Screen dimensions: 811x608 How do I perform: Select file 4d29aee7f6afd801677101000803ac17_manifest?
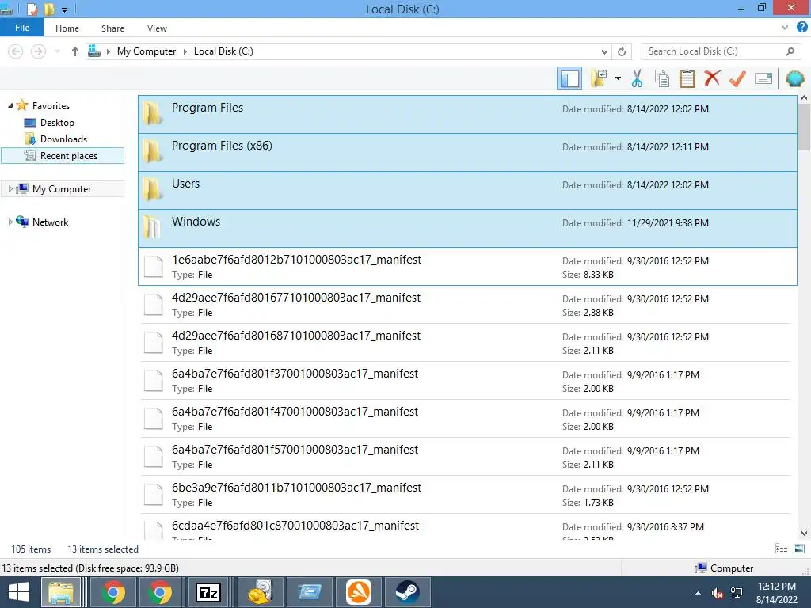point(466,305)
